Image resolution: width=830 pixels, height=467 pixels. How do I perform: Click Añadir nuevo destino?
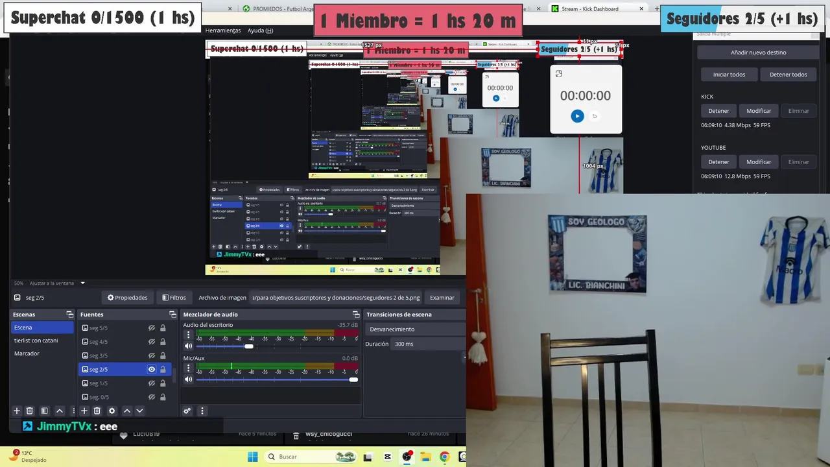(x=758, y=53)
